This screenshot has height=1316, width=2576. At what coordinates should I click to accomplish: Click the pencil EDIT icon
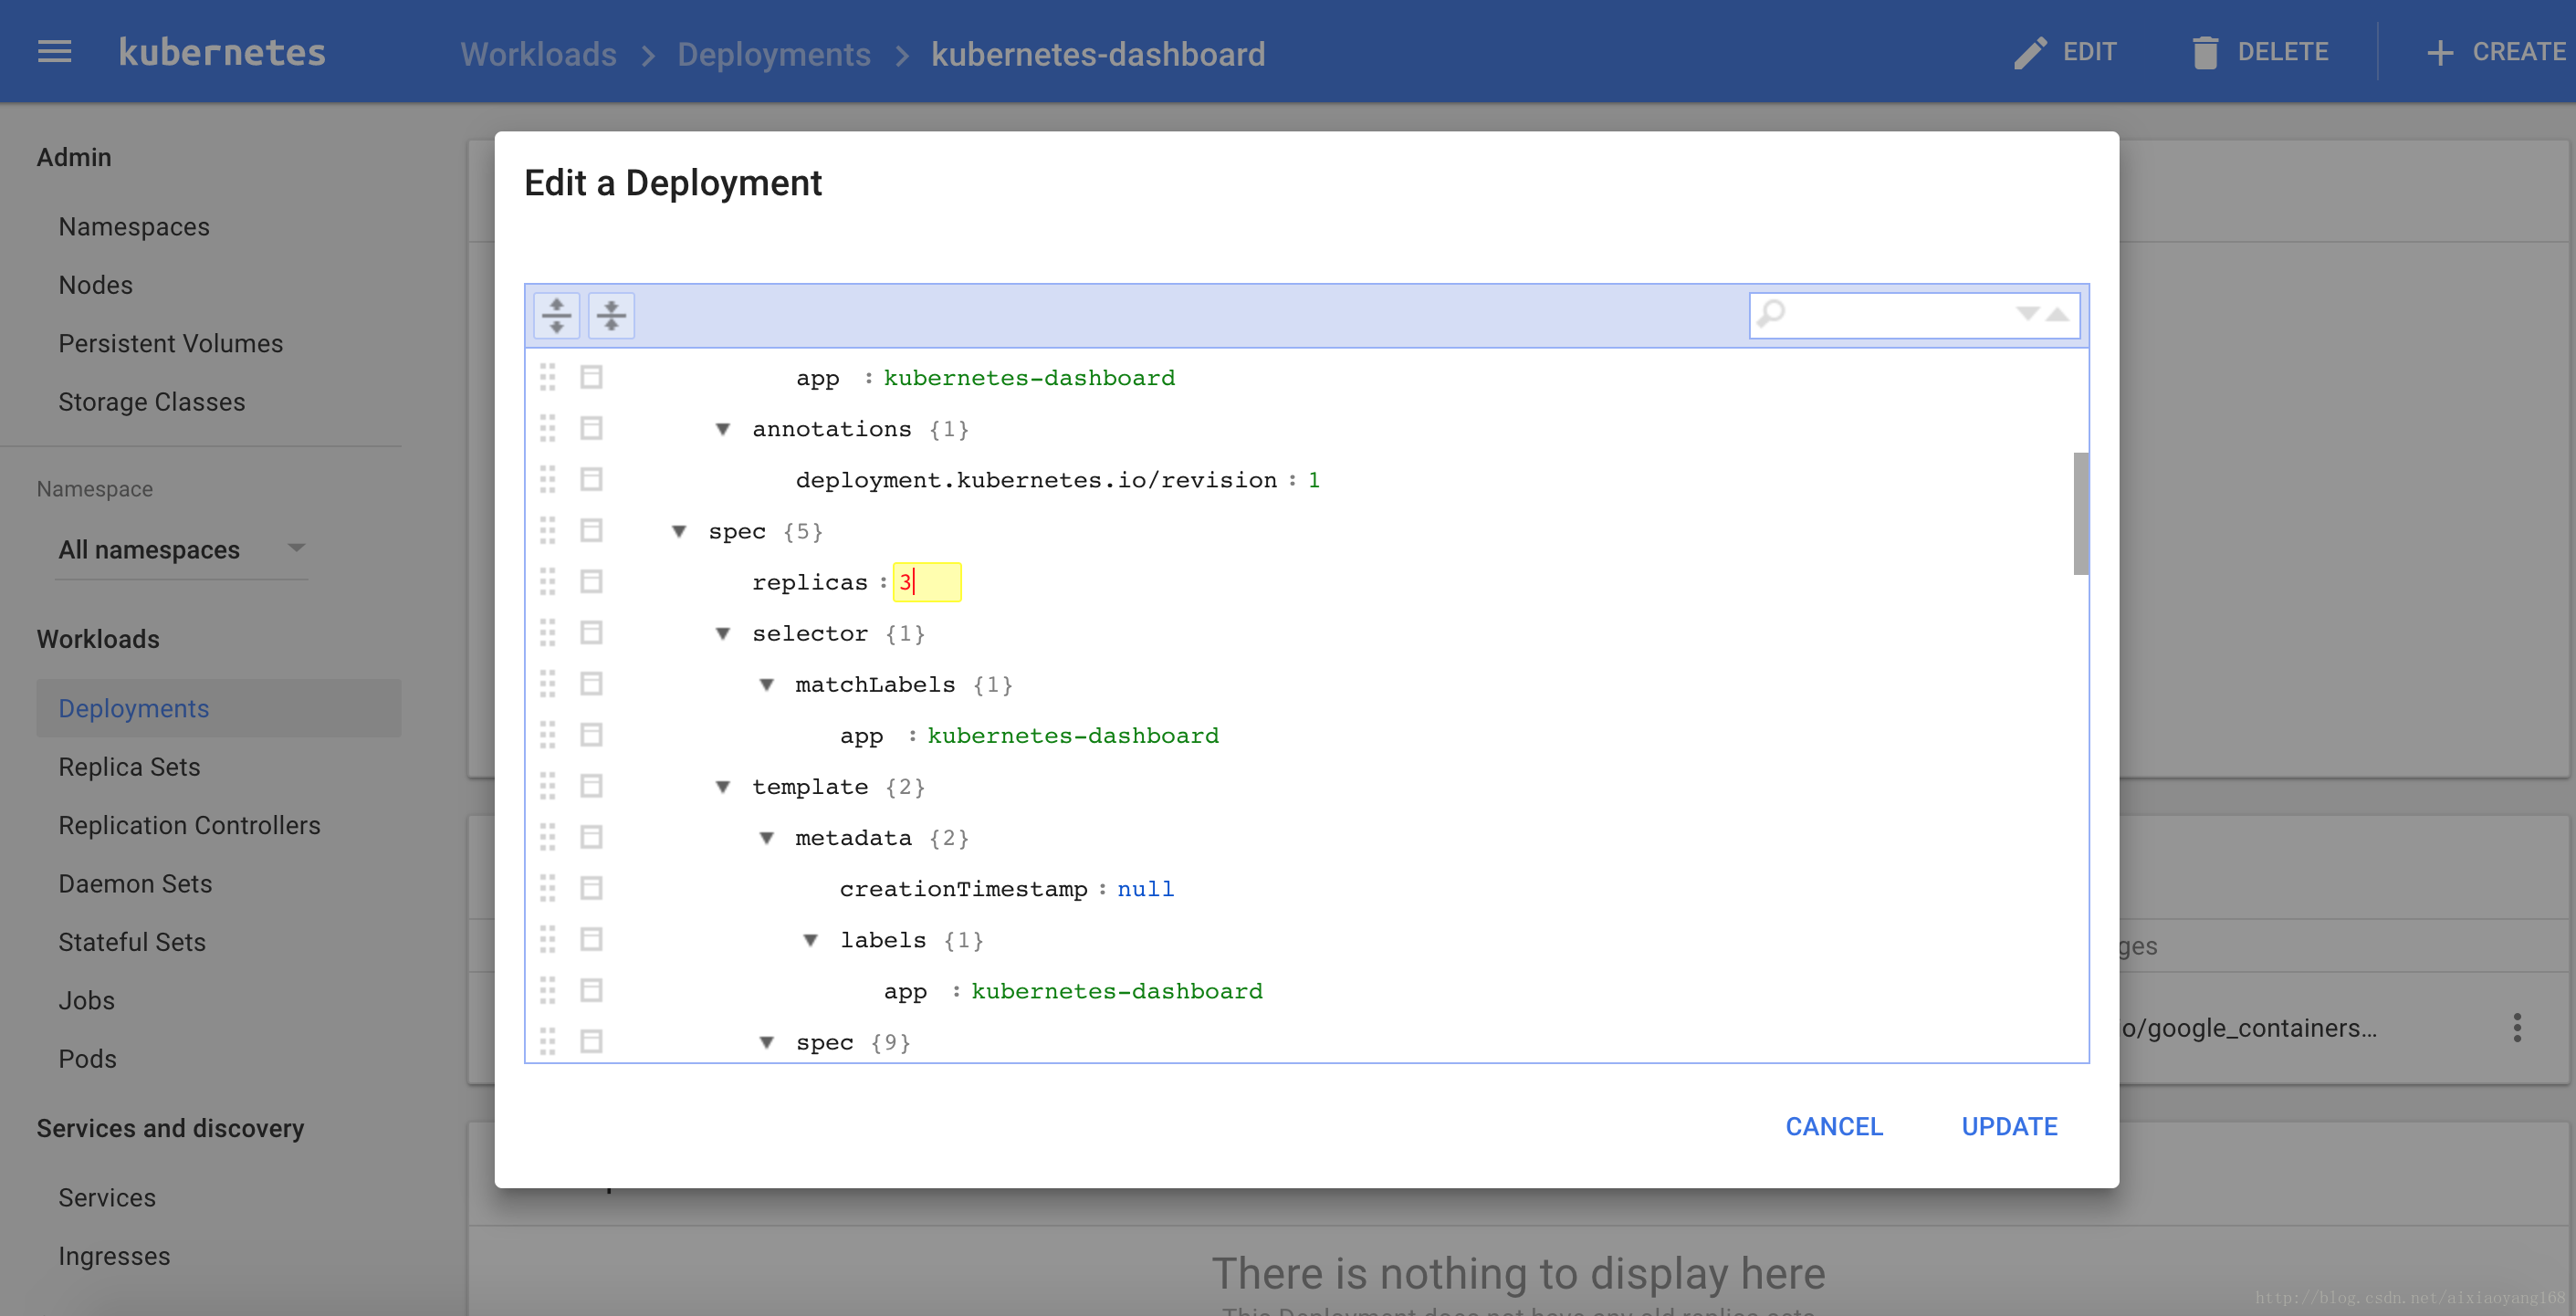pyautogui.click(x=2029, y=52)
